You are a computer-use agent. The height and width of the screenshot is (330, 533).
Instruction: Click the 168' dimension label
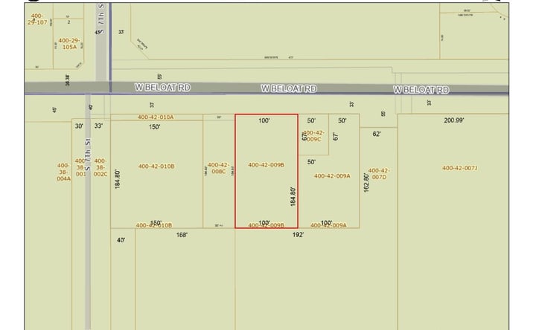click(182, 235)
